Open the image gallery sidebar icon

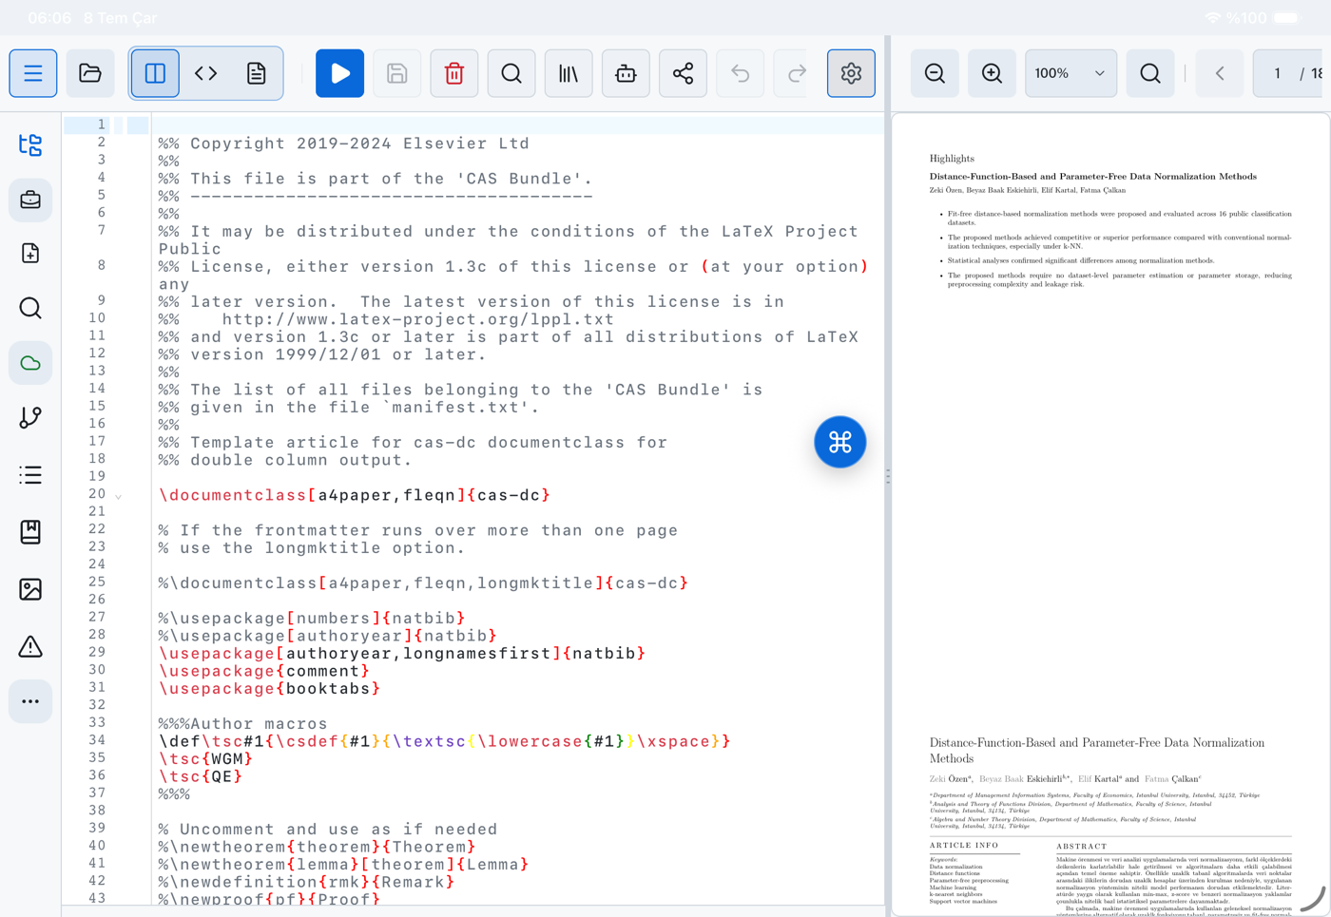click(x=30, y=589)
